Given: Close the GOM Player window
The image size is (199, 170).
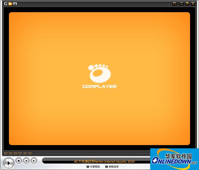Looking at the screenshot, I should 193,4.
